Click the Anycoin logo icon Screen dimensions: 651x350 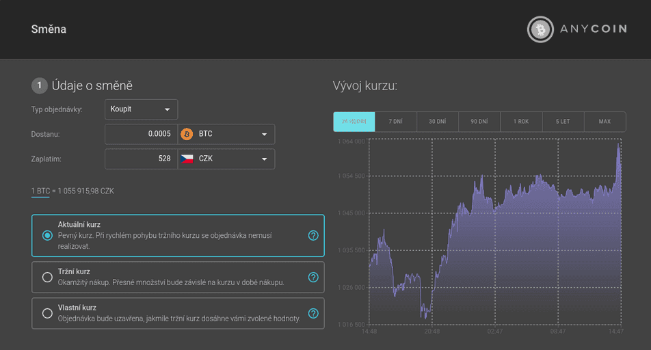click(x=540, y=29)
